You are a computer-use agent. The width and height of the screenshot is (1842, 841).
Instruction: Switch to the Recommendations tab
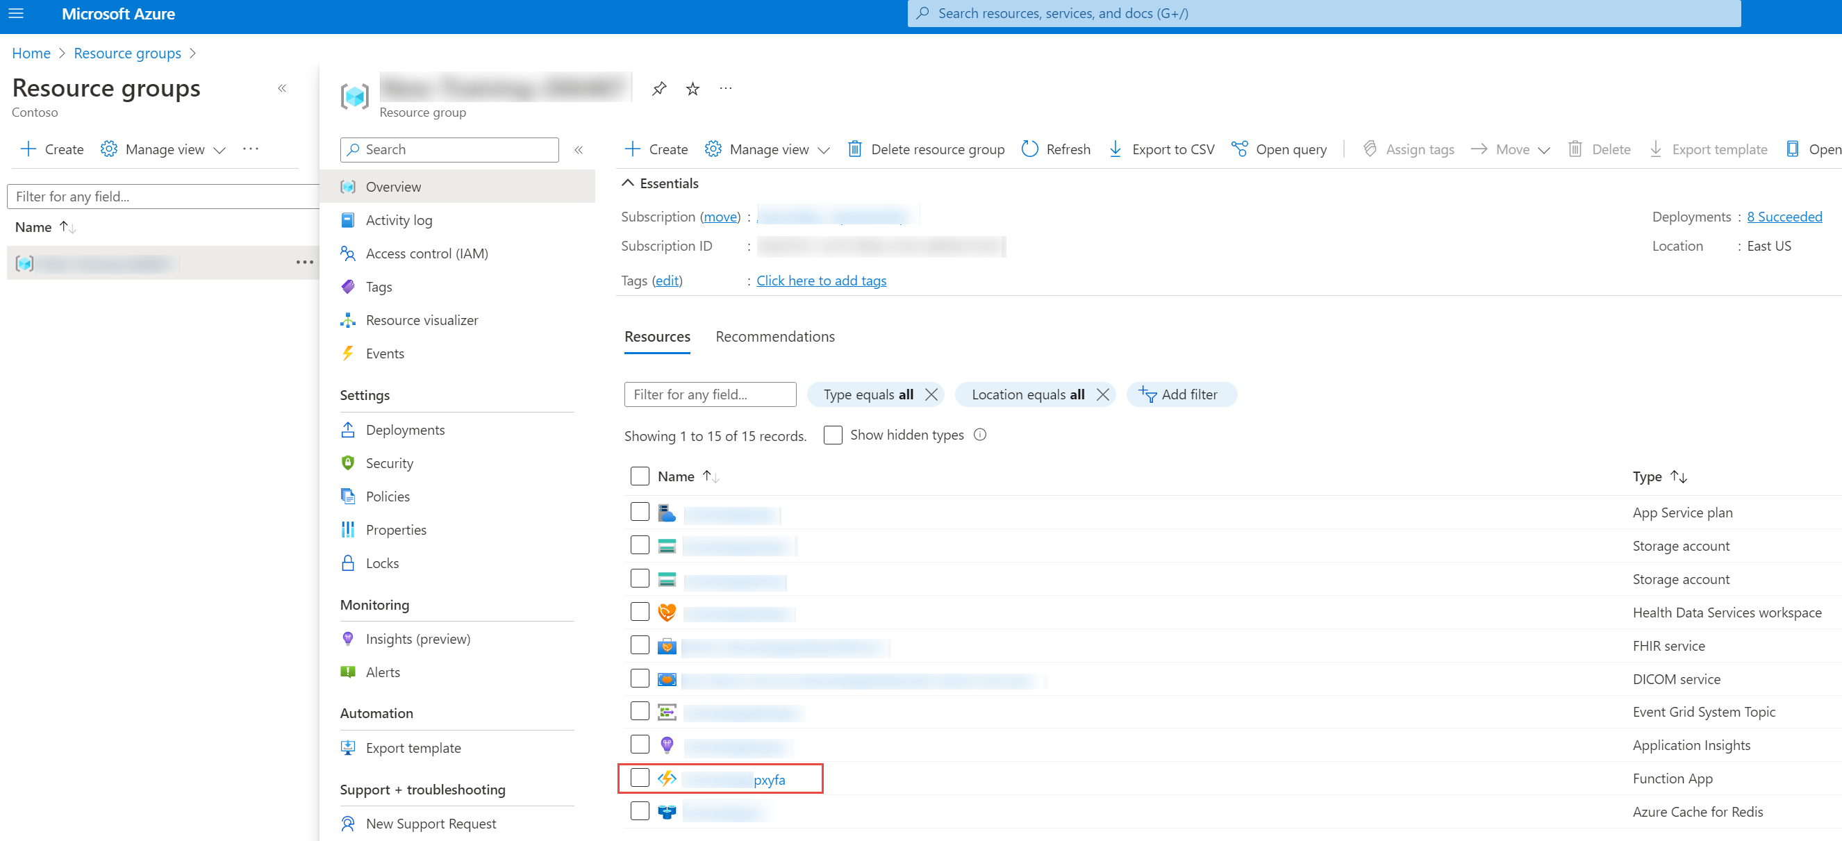(774, 336)
